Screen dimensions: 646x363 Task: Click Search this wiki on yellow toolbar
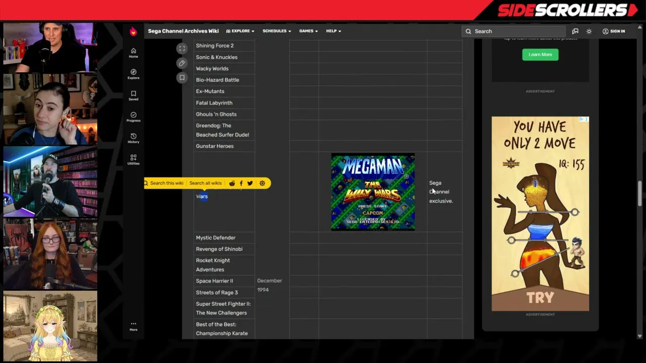[164, 183]
